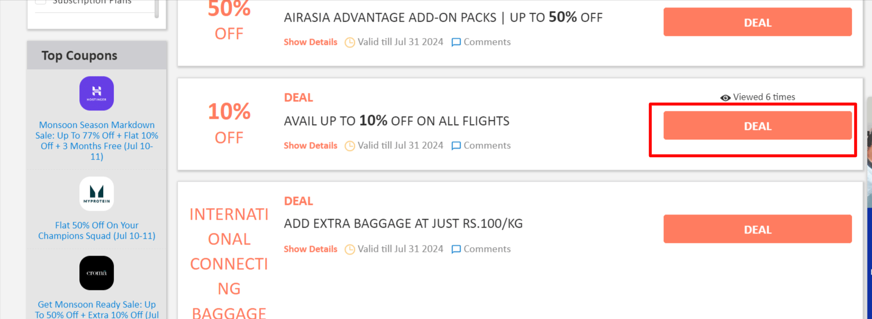This screenshot has width=872, height=319.
Task: Open the Hostinger Monsoon Season Markdown Sale coupon
Action: point(96,140)
